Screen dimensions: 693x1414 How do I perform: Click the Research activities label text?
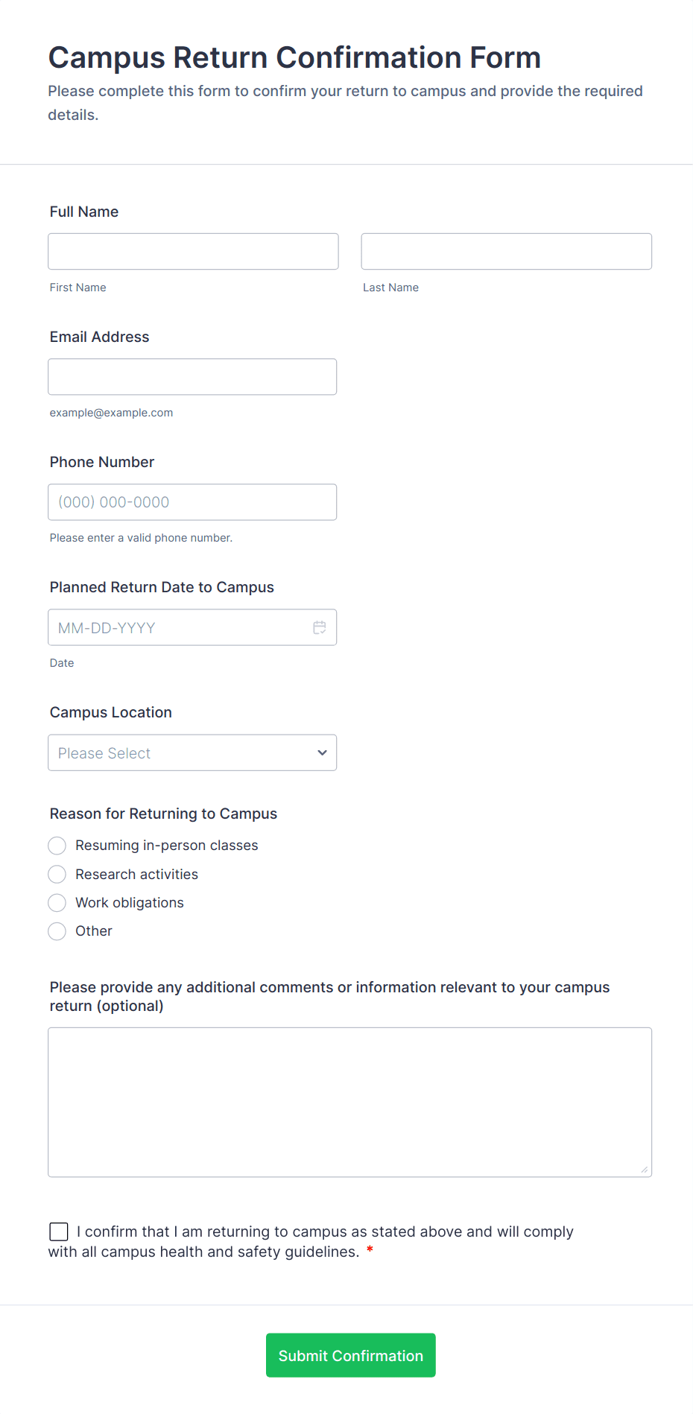coord(137,874)
